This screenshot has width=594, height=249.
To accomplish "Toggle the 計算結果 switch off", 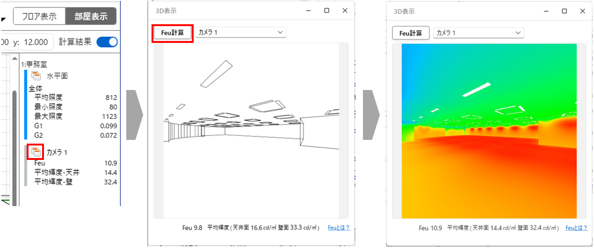I will tap(107, 42).
